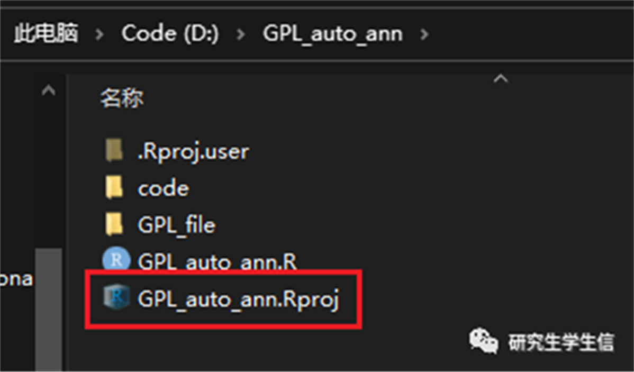The width and height of the screenshot is (634, 372).
Task: Select the GPL_auto_ann.Rproj project icon
Action: coord(116,296)
